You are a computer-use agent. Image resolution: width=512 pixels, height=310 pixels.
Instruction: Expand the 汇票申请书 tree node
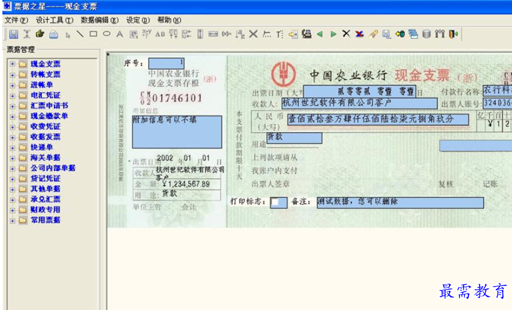(x=13, y=106)
